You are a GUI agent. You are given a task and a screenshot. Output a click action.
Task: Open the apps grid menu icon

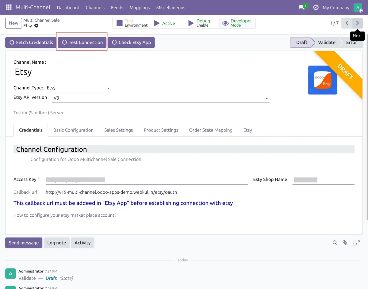click(x=9, y=7)
